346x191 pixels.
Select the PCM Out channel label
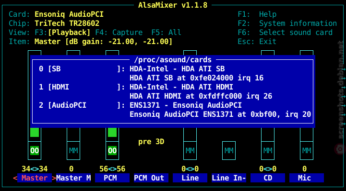tap(151, 178)
